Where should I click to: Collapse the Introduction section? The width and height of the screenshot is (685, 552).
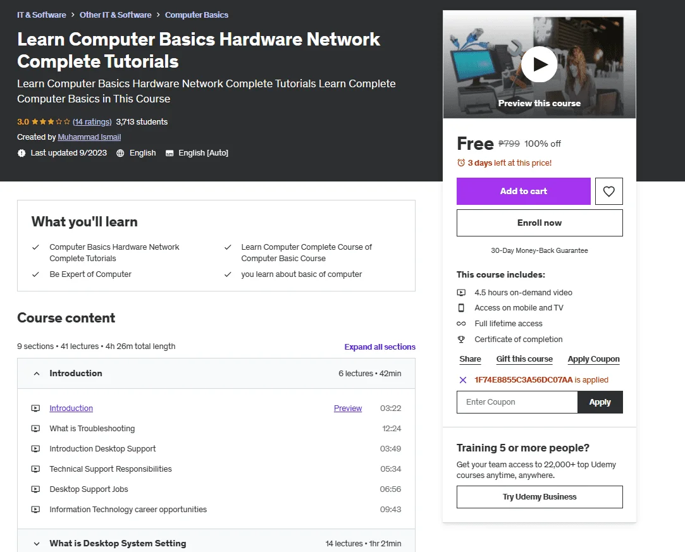pos(216,374)
